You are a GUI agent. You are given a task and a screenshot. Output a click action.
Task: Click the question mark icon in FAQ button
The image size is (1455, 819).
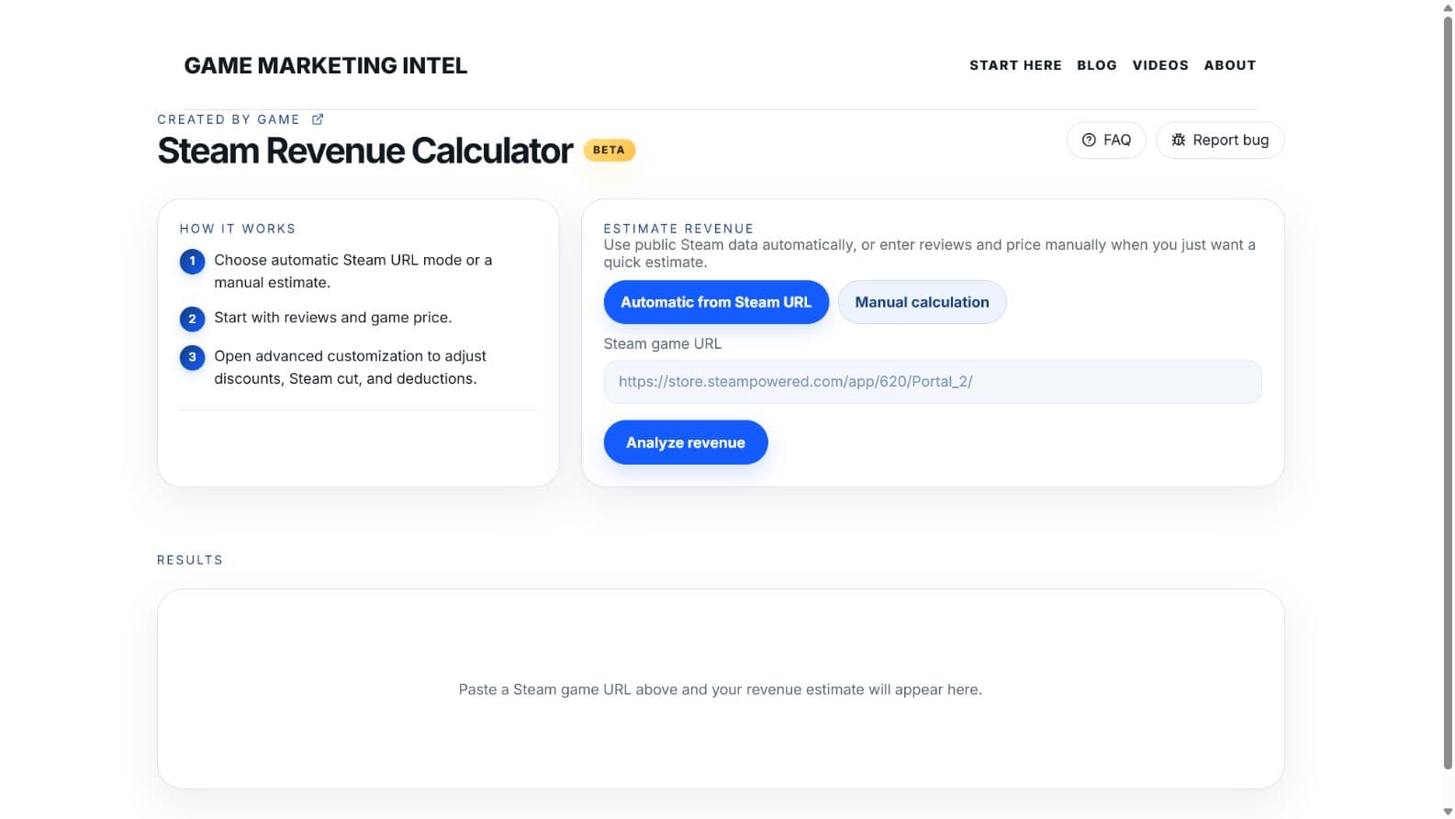click(x=1089, y=140)
